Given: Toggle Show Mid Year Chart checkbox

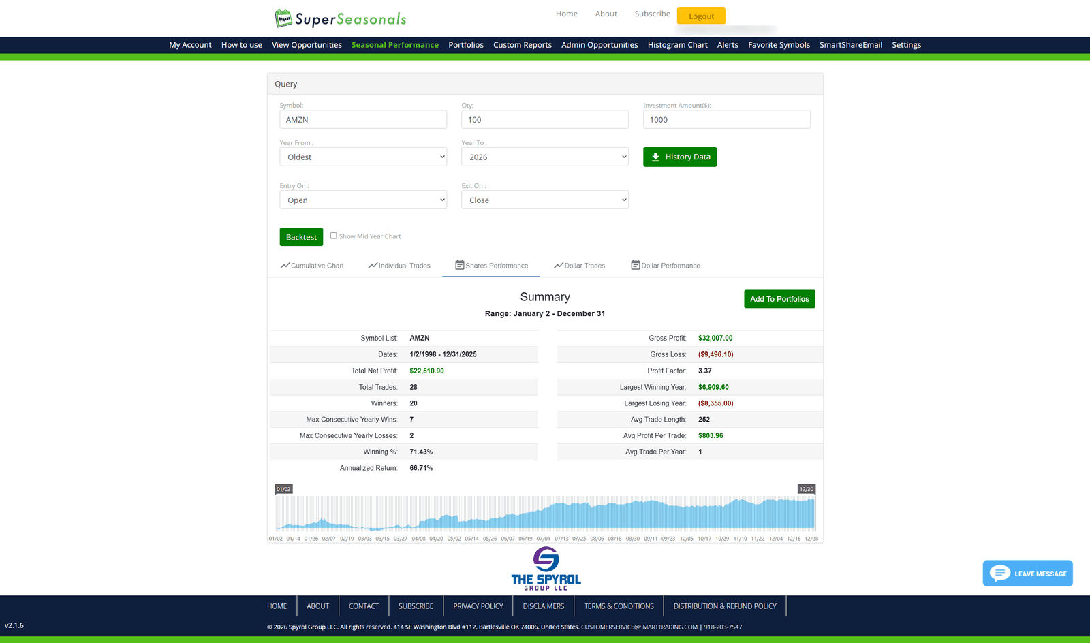Looking at the screenshot, I should (x=334, y=236).
